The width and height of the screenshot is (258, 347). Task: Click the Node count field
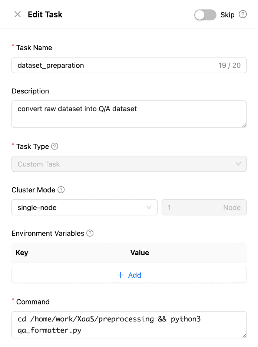(204, 207)
